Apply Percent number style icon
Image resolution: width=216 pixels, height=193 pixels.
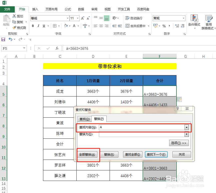(164, 26)
